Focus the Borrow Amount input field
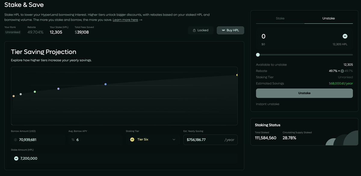This screenshot has width=361, height=176. (38, 140)
